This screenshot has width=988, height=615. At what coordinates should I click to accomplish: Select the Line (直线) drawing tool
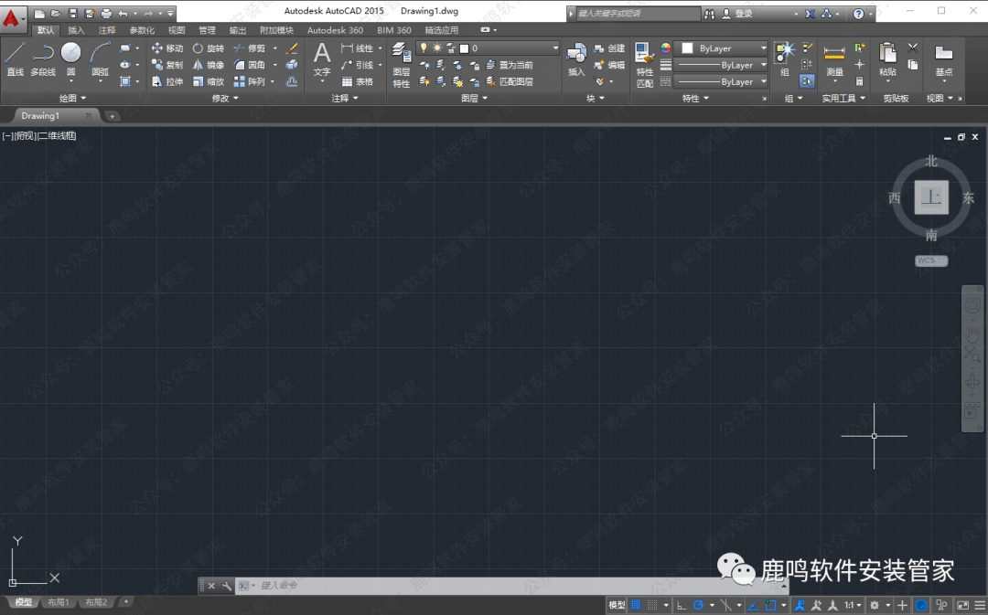[x=15, y=58]
